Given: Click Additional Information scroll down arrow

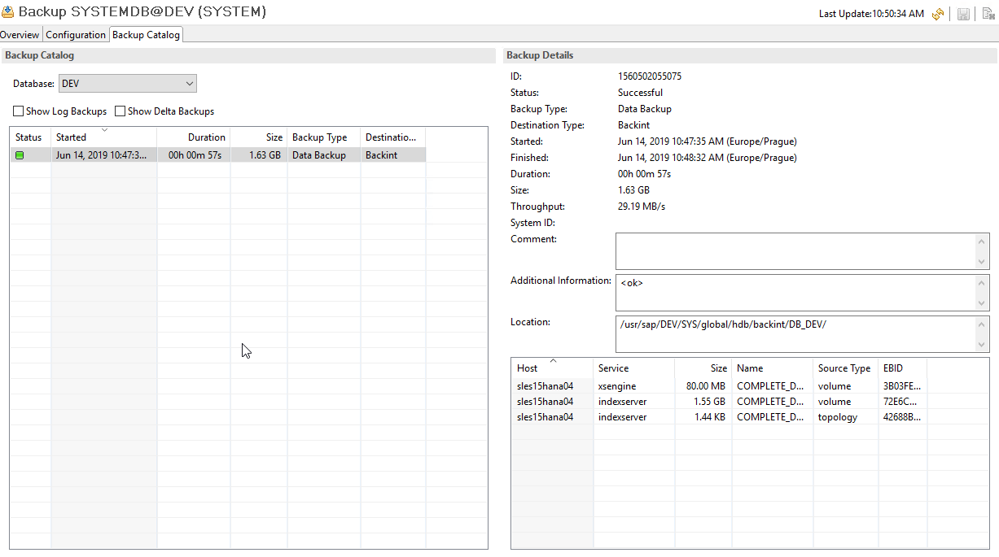Looking at the screenshot, I should [x=982, y=302].
